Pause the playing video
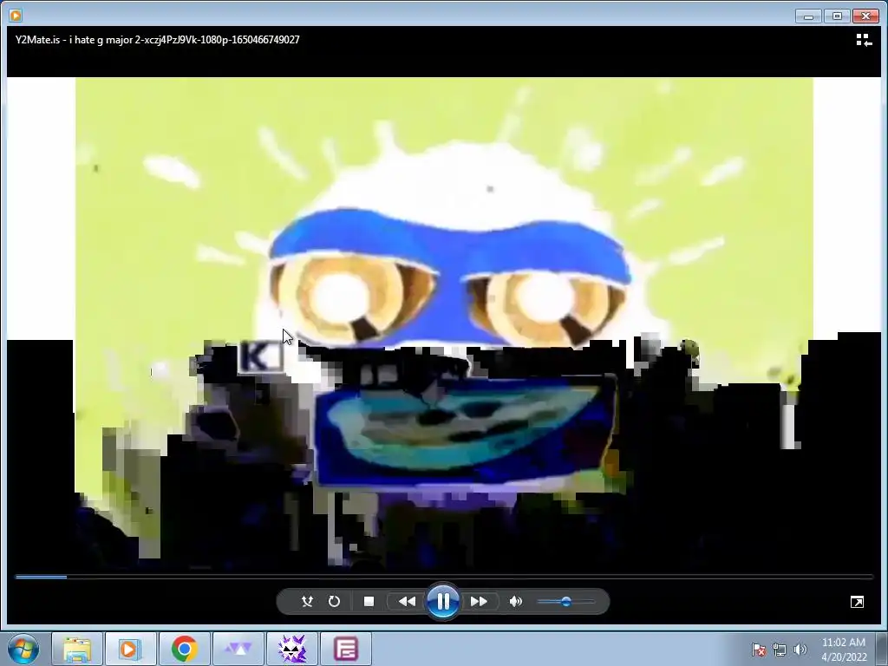The height and width of the screenshot is (666, 888). point(443,602)
